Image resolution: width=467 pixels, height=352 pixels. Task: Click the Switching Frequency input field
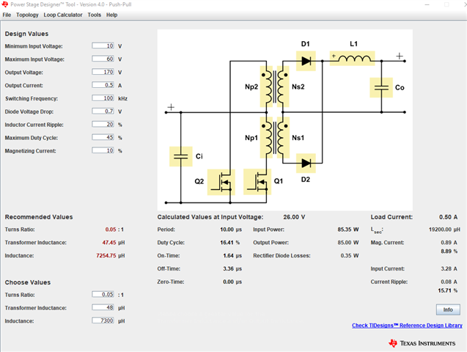point(103,98)
